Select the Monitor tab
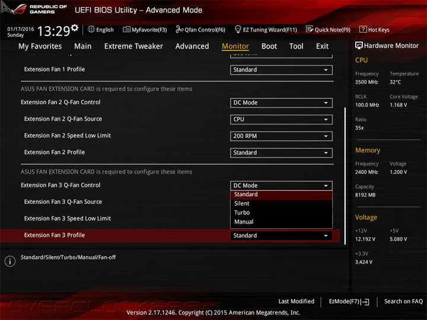The height and width of the screenshot is (320, 427). (x=235, y=46)
